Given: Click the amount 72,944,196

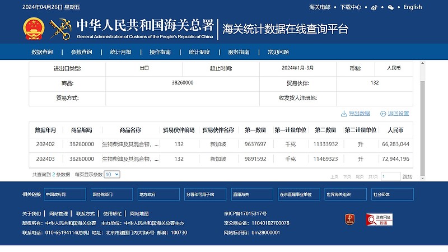Looking at the screenshot, I should [x=396, y=159].
